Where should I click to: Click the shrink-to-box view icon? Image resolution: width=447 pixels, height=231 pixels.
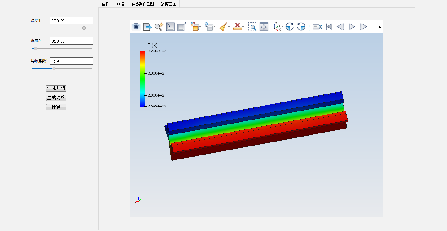click(x=170, y=27)
